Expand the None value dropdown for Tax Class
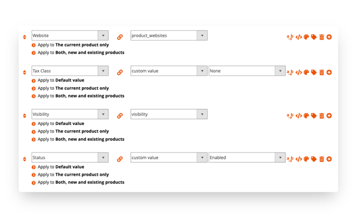Viewport: 357px width, 223px height. [x=247, y=71]
